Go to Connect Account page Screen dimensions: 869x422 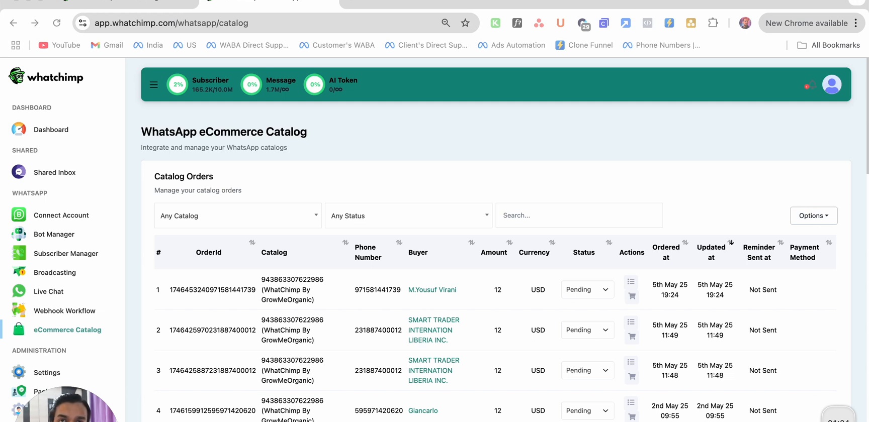tap(61, 215)
